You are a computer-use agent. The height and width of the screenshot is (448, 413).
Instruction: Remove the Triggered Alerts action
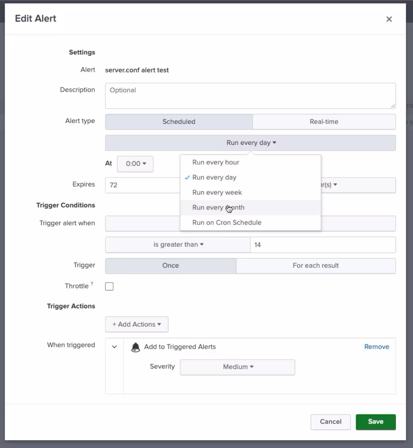click(376, 347)
